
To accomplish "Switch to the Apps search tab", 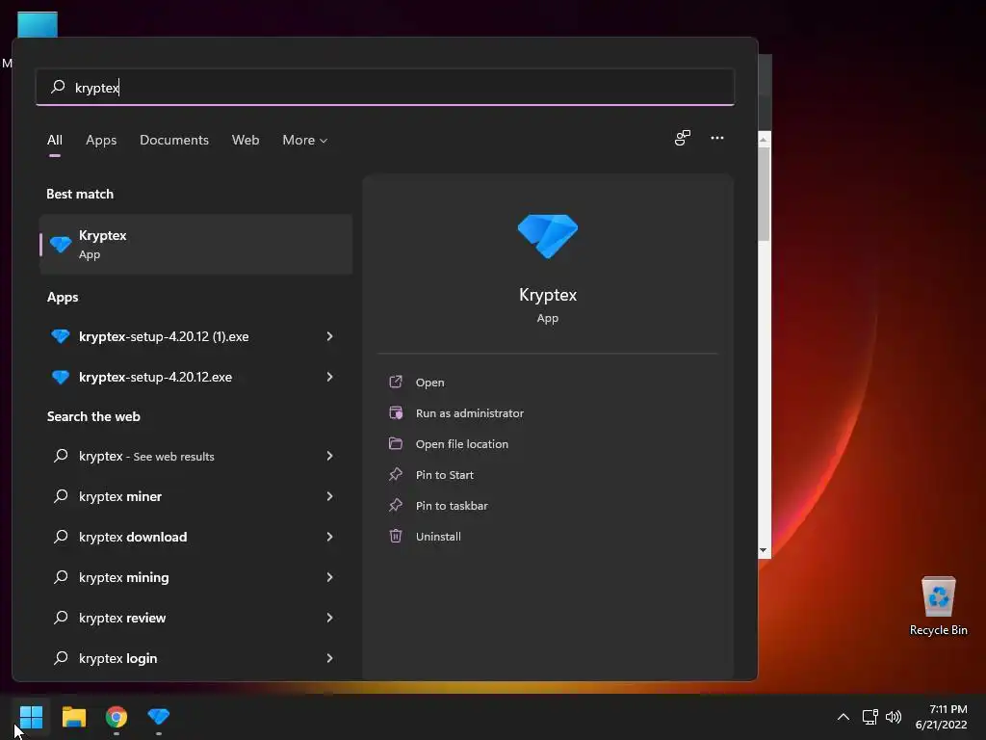I will click(101, 140).
